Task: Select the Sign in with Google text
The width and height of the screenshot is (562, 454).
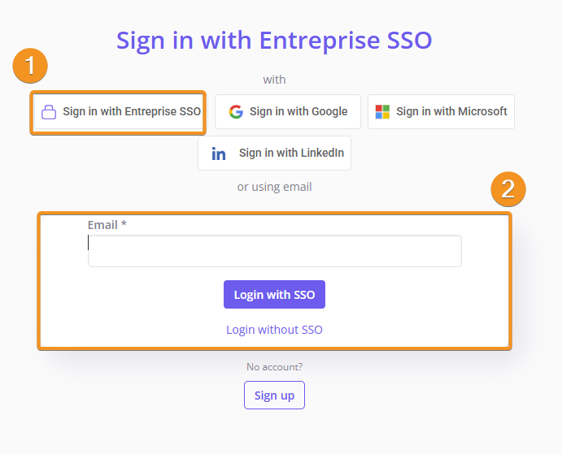Action: (x=298, y=112)
